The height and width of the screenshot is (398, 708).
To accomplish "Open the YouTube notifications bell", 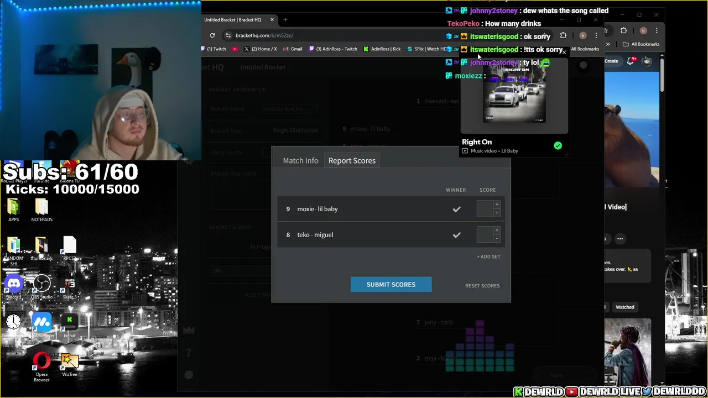I will pos(631,61).
